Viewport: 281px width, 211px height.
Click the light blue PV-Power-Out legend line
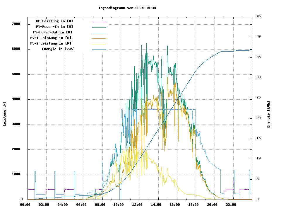[99, 33]
